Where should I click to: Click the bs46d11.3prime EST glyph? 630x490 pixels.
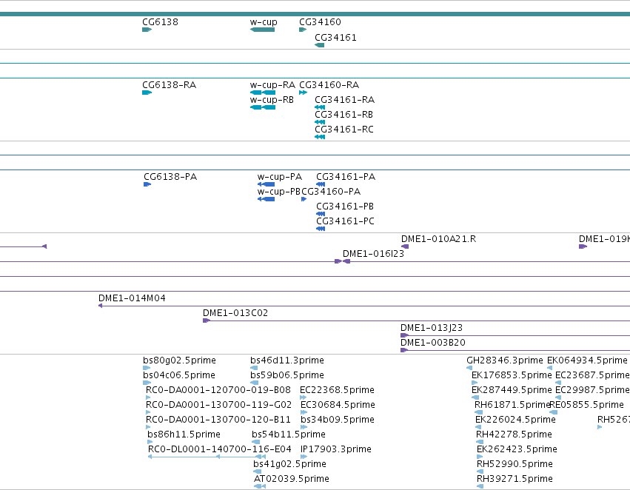254,368
